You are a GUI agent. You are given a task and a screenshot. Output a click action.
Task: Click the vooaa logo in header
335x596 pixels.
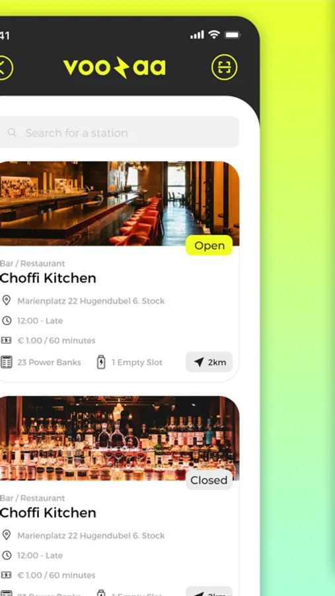coord(114,68)
